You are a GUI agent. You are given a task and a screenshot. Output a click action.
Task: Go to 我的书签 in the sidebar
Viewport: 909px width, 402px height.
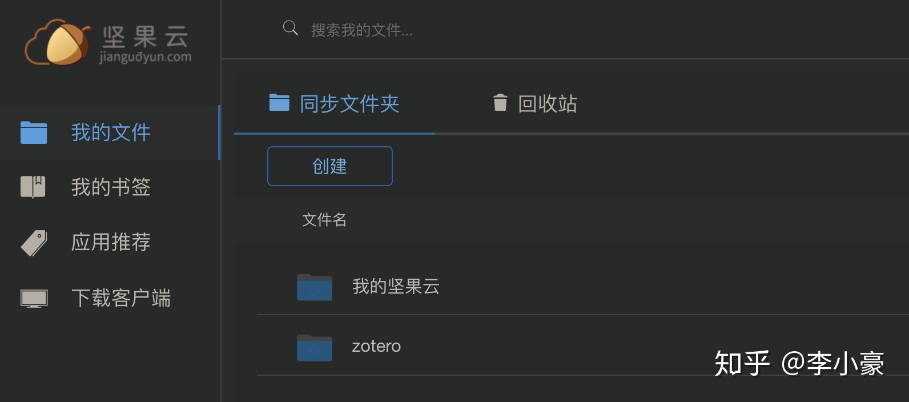click(111, 187)
